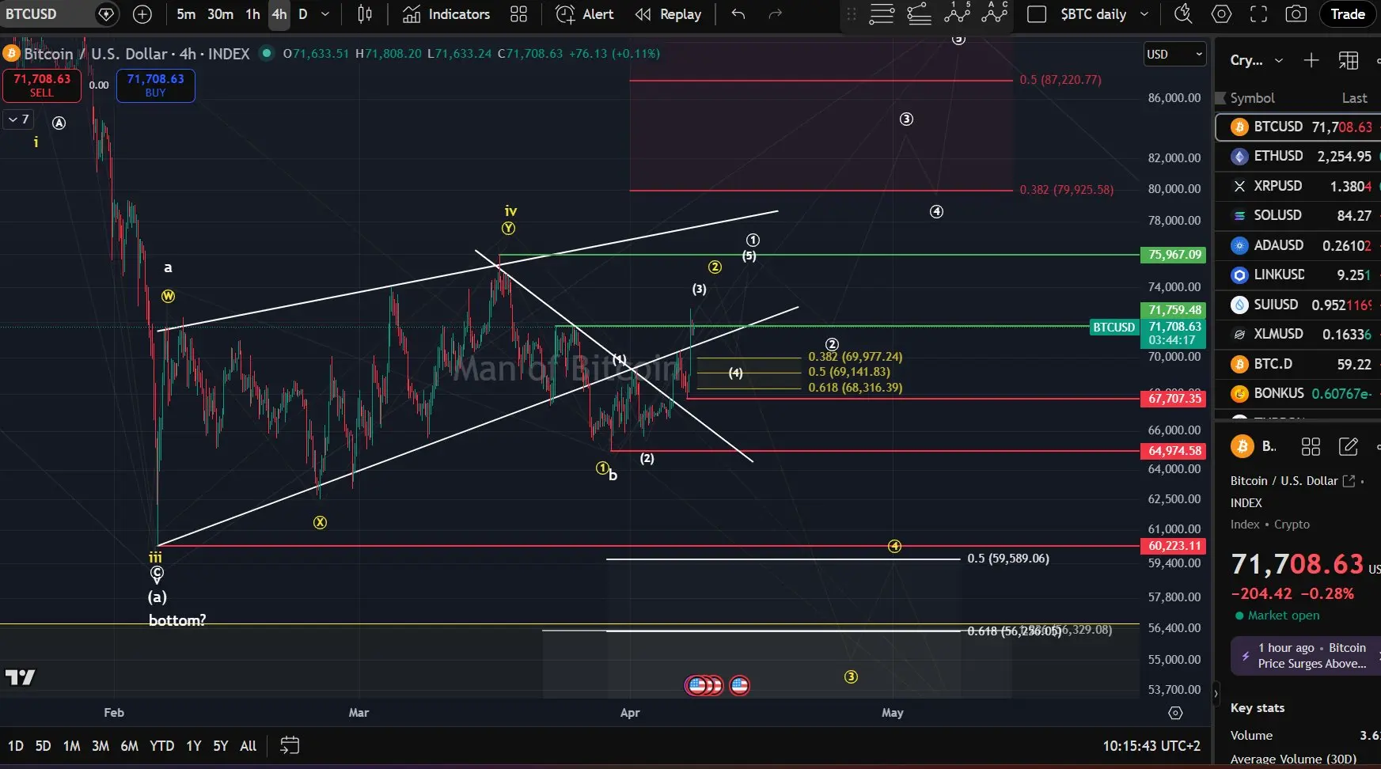Open price scale settings gear icon
This screenshot has width=1381, height=769.
(x=1175, y=713)
